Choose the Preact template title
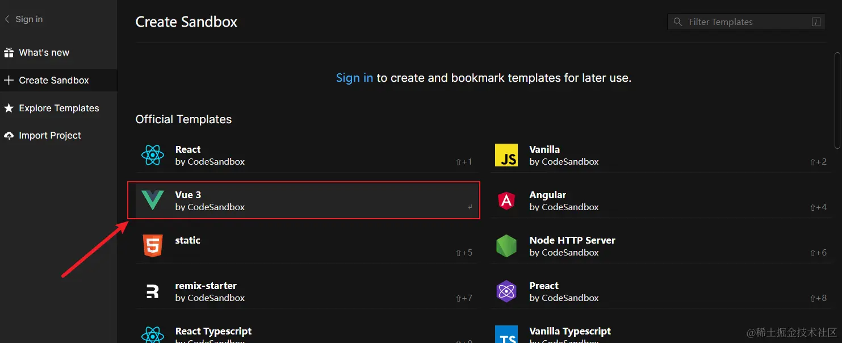Viewport: 842px width, 343px height. click(544, 286)
